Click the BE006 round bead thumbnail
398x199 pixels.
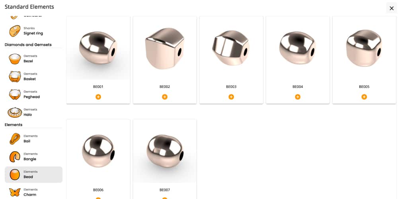click(98, 151)
